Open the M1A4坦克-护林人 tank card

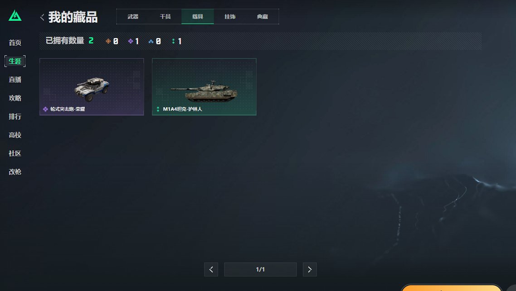click(x=204, y=87)
